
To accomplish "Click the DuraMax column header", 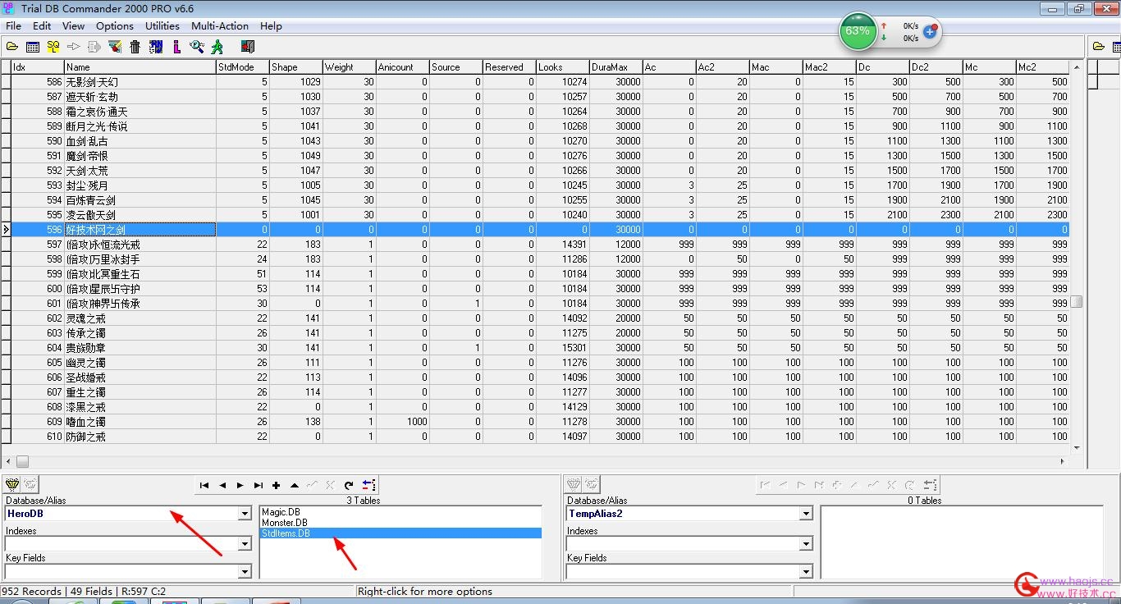I will 615,67.
